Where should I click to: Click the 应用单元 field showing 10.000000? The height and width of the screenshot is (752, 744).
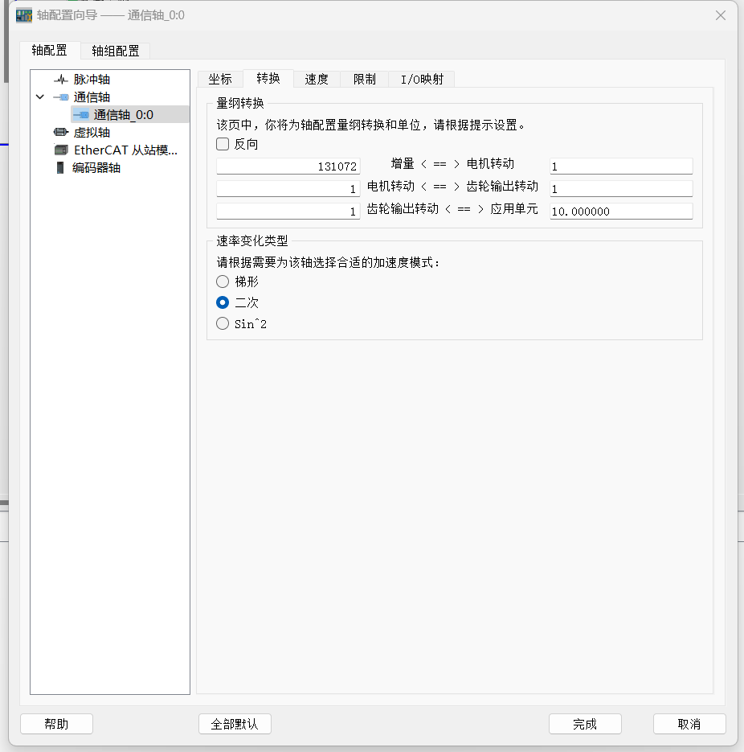pyautogui.click(x=621, y=212)
